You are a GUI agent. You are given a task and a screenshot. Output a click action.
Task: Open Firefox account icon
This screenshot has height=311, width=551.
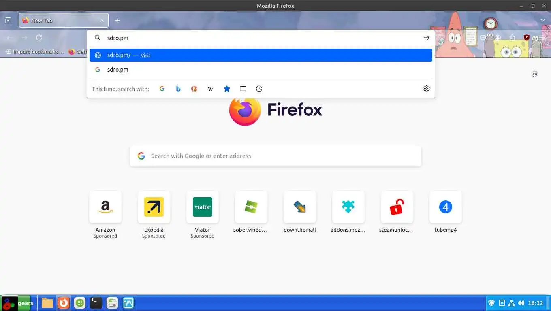click(x=498, y=38)
